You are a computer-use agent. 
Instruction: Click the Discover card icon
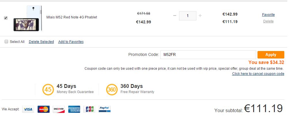pyautogui.click(x=59, y=109)
